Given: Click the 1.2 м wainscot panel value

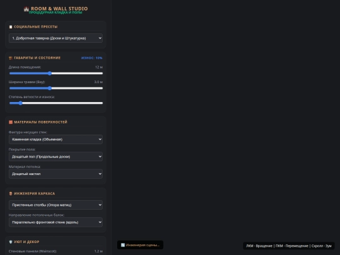Looking at the screenshot, I should click(98, 251).
